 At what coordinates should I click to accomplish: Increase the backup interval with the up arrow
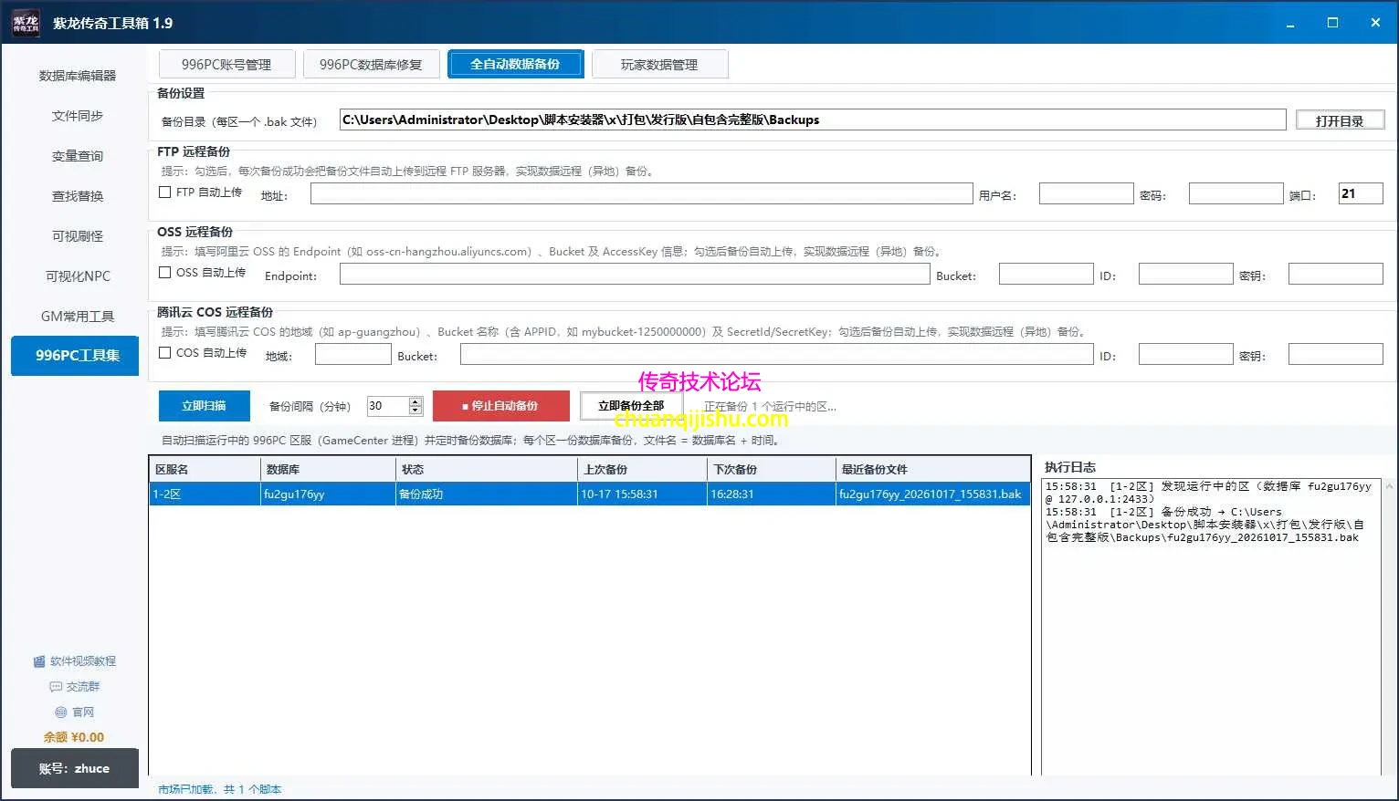click(x=415, y=401)
